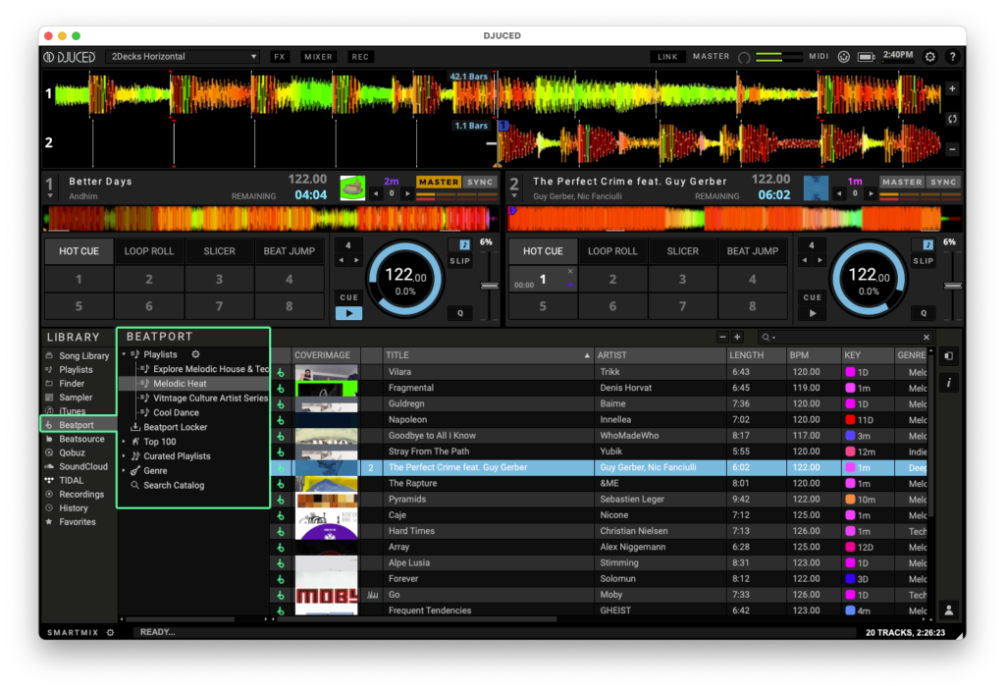Enable LINK in the top bar
The image size is (1005, 691).
pos(667,57)
